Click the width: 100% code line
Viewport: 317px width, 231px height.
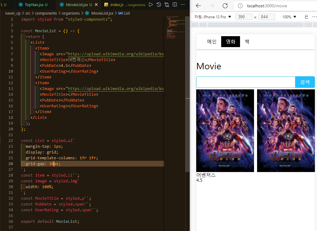coord(40,187)
